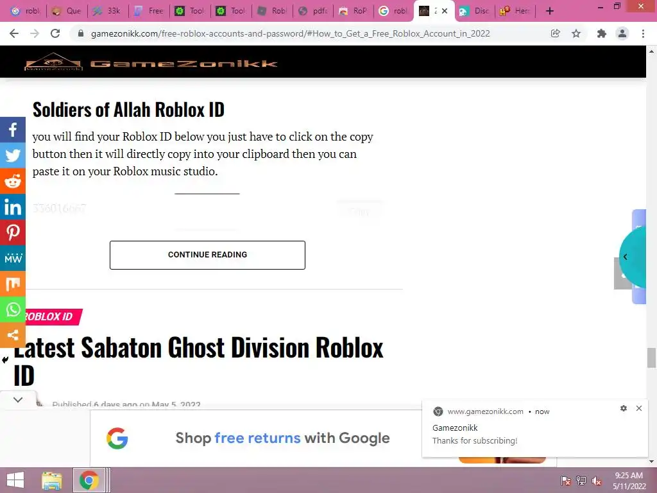Open notification settings gear
The width and height of the screenshot is (657, 493).
click(624, 408)
